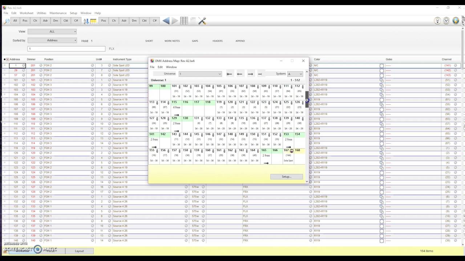Open the System dropdown showing A
The width and height of the screenshot is (465, 261).
point(295,74)
